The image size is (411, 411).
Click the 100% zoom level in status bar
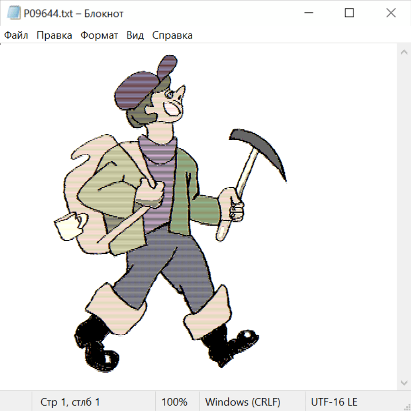[x=174, y=402]
